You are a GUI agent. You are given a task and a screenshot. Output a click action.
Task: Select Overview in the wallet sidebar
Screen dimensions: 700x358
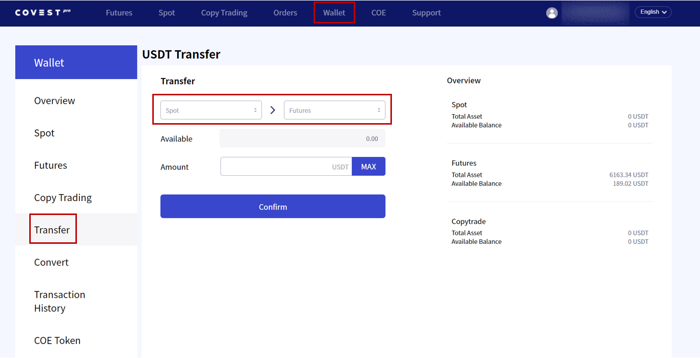tap(55, 101)
